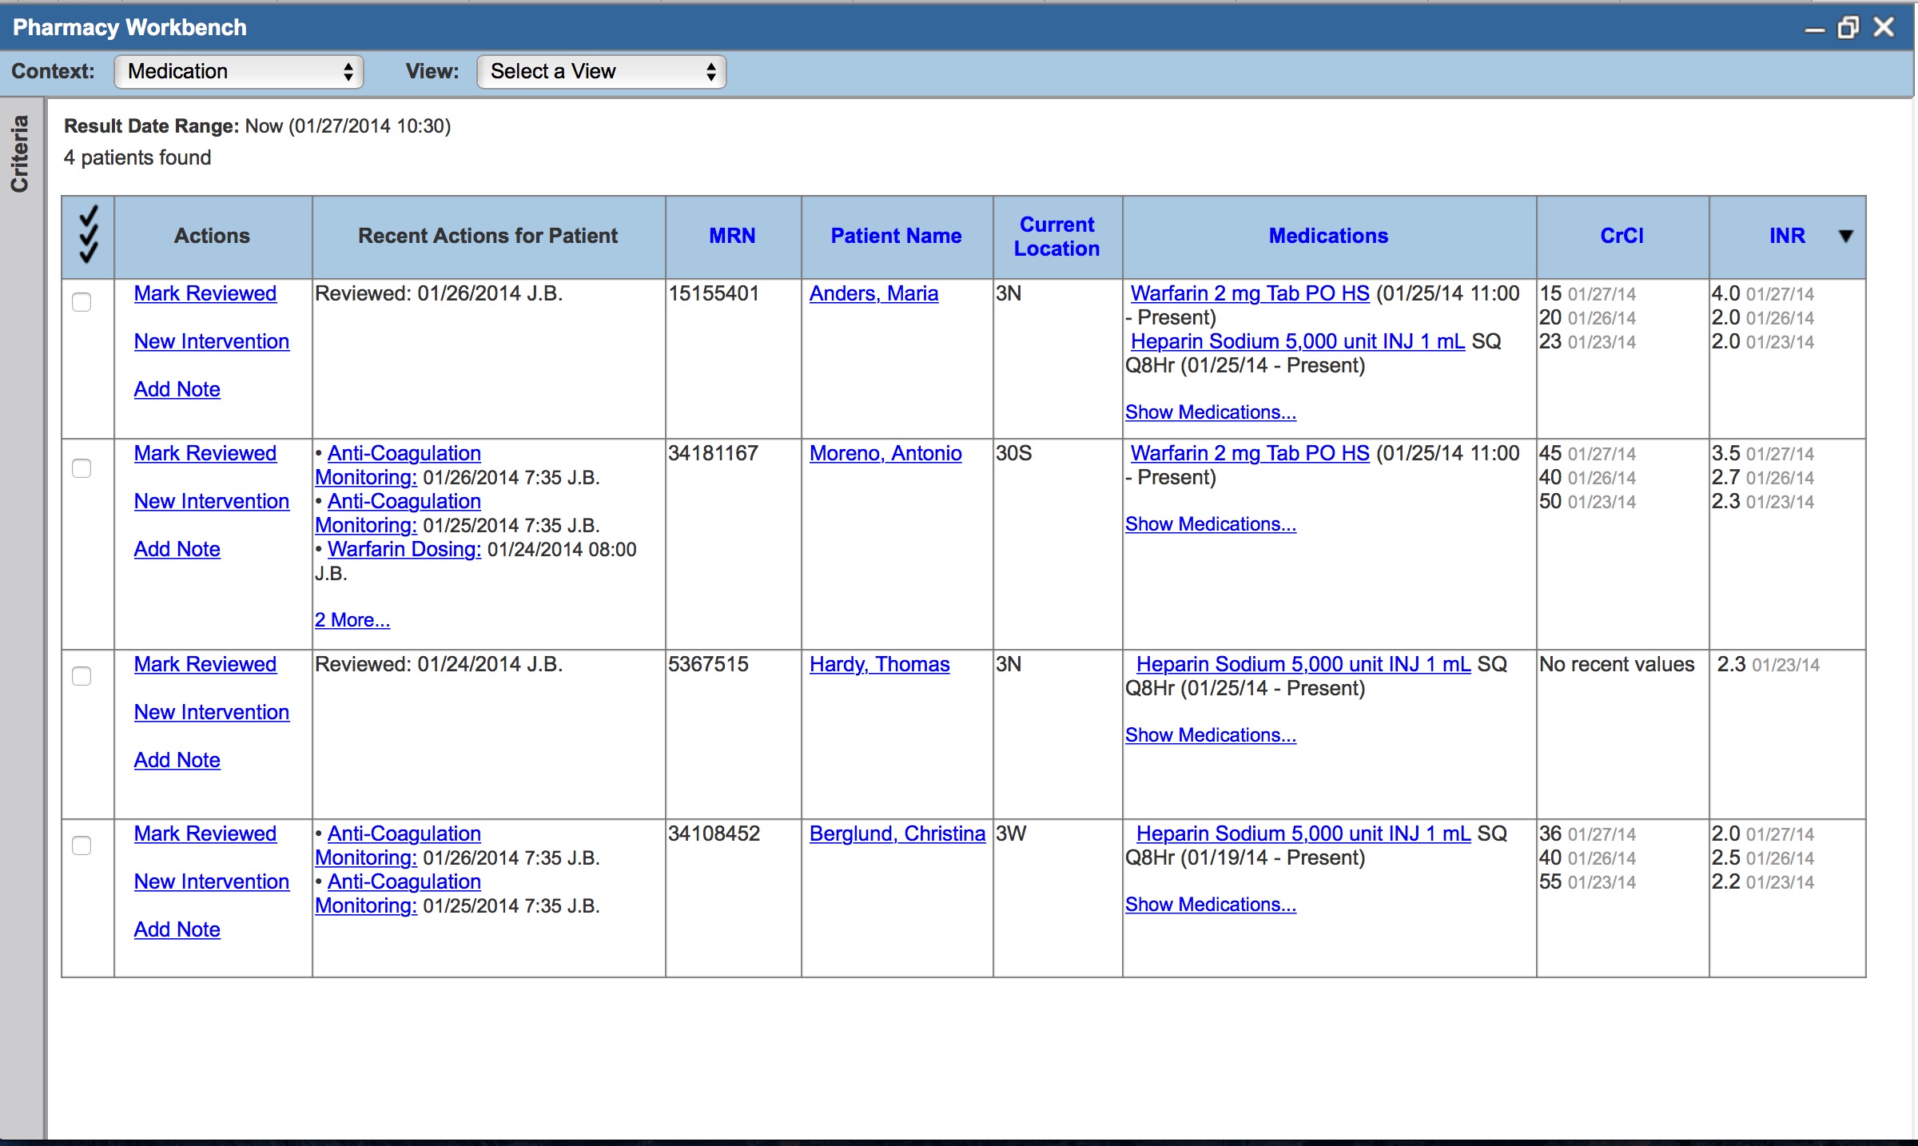
Task: Open patient Hardy, Thomas
Action: point(879,665)
